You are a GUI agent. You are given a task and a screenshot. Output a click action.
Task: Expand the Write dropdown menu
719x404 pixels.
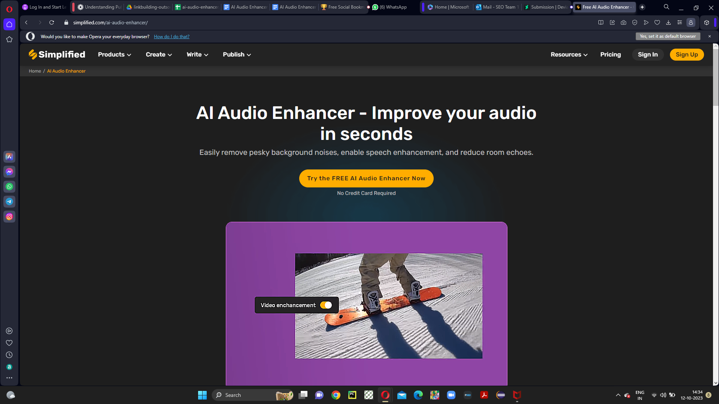tap(197, 55)
